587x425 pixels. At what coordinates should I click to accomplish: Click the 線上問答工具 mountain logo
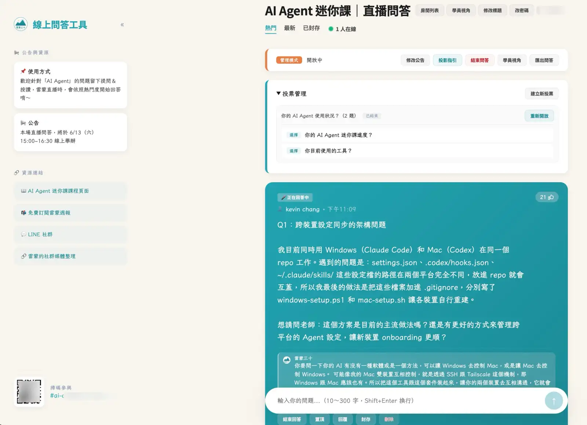(21, 24)
